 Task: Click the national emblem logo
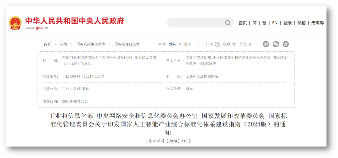click(x=15, y=23)
